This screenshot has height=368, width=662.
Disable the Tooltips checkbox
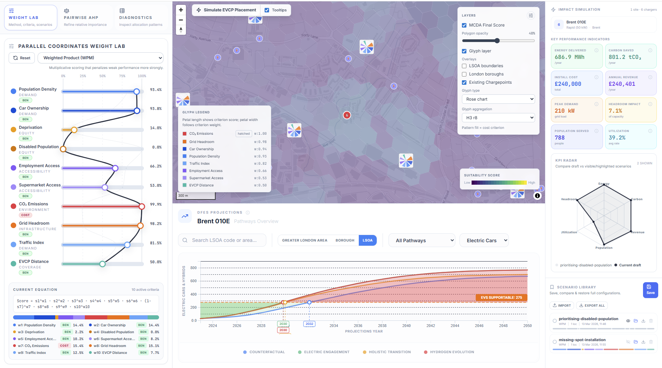(267, 10)
